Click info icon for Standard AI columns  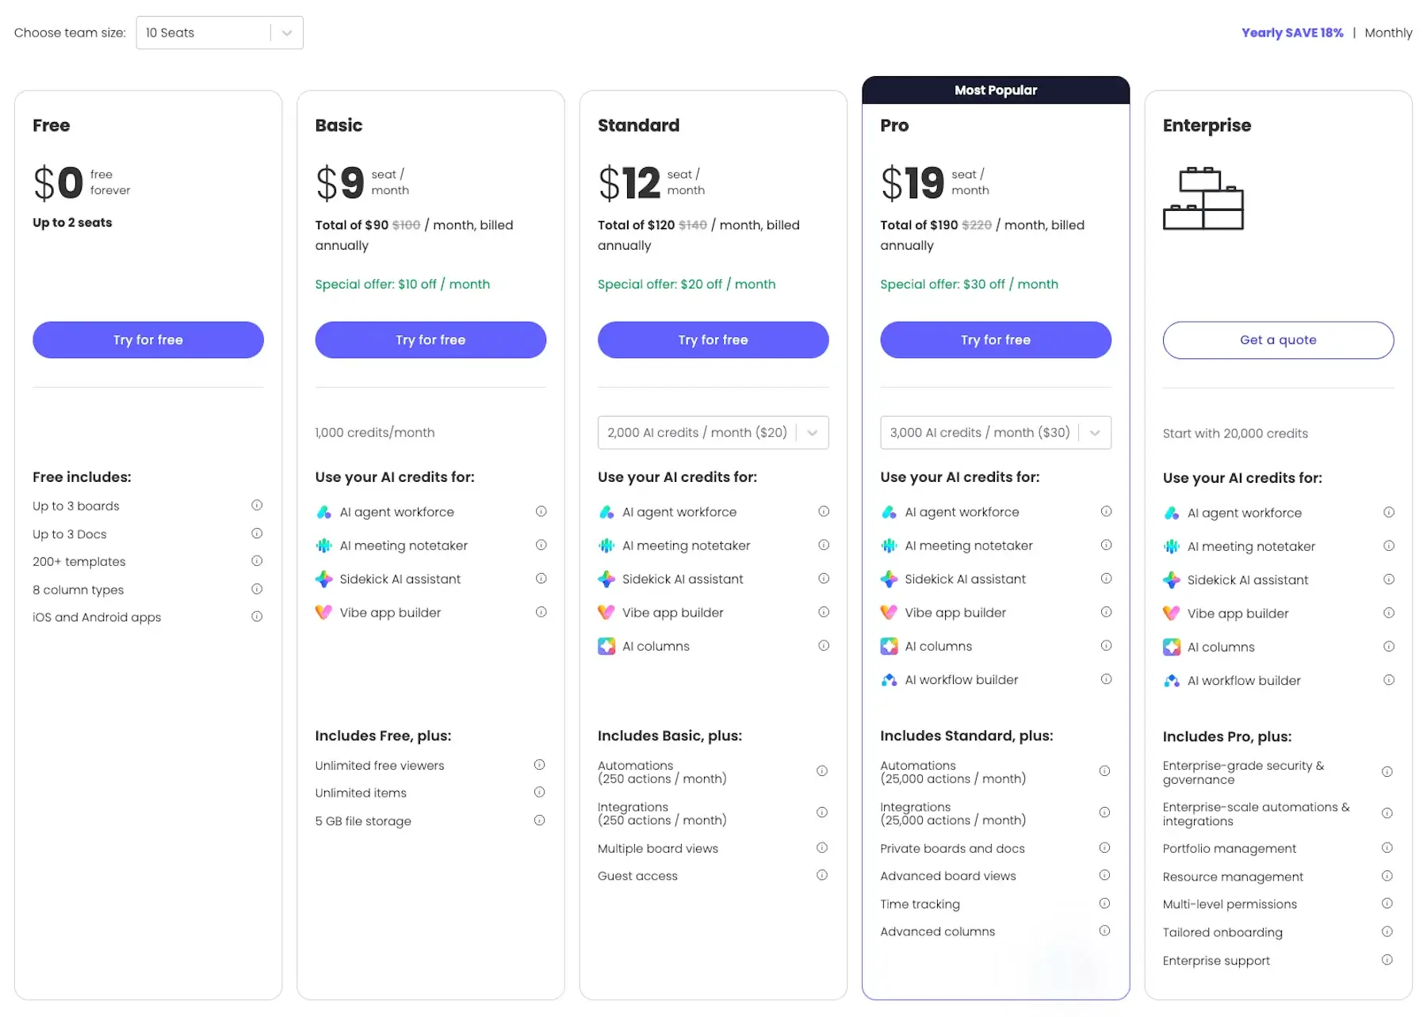click(x=824, y=645)
